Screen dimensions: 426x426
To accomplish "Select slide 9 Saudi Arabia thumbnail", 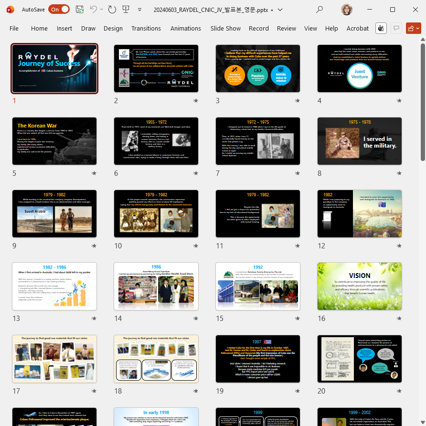I will tap(54, 213).
